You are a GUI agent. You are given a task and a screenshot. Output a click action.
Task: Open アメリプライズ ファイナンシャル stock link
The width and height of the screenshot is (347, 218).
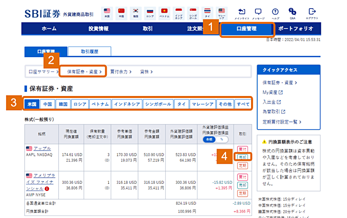(x=41, y=182)
